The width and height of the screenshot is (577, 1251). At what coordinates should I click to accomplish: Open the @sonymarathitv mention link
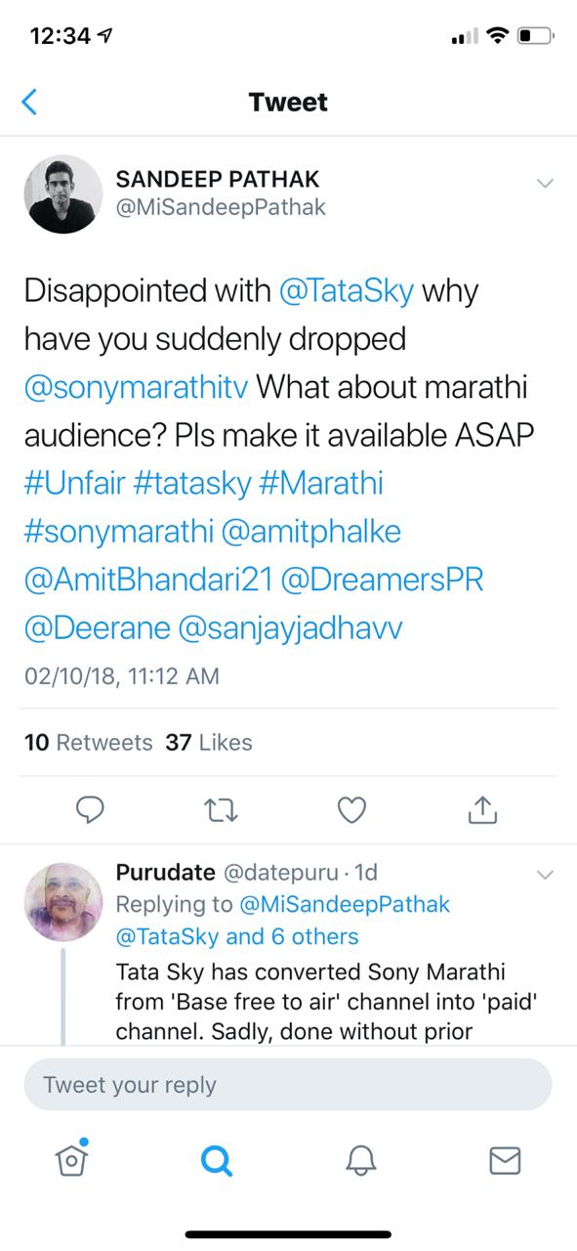137,387
